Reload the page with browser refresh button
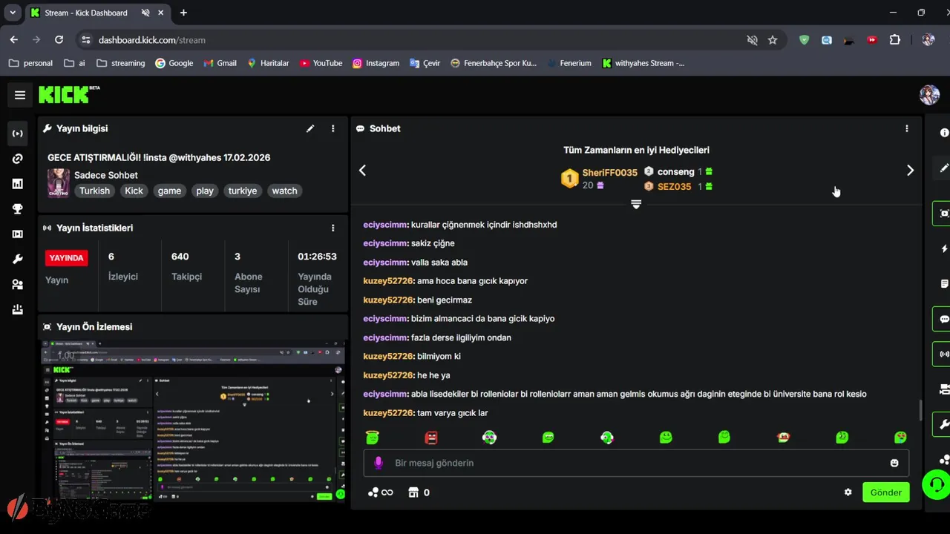Screen dimensions: 950x534 point(59,40)
